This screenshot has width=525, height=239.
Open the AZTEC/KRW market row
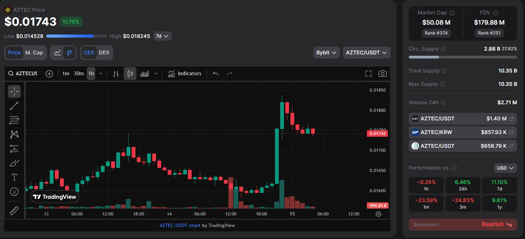click(x=463, y=132)
